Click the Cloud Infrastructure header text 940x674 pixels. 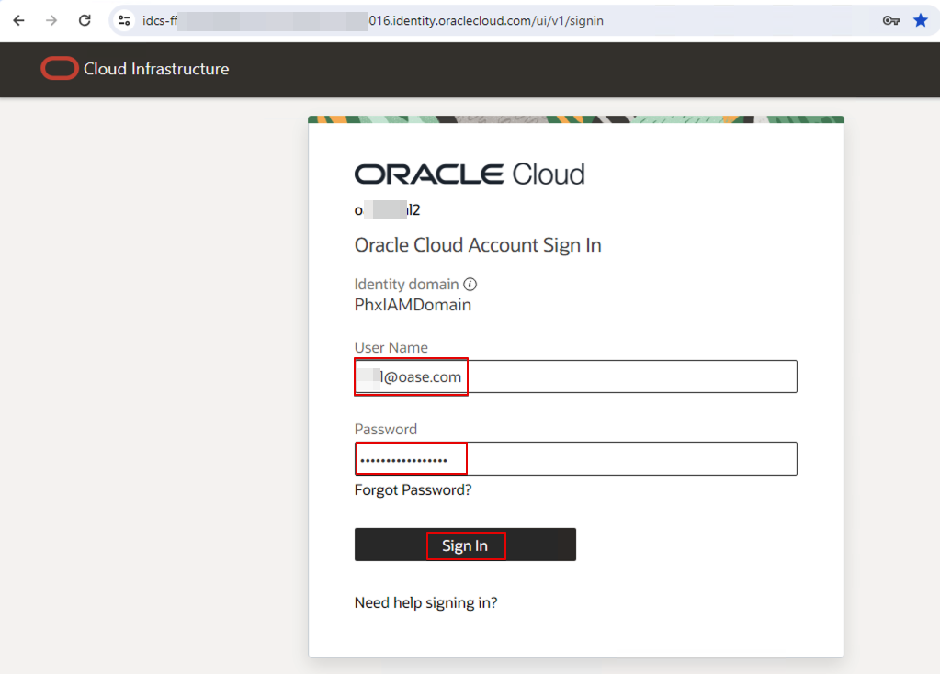(x=156, y=69)
